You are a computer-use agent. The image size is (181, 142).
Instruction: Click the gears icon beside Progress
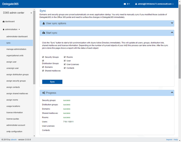coord(44,93)
